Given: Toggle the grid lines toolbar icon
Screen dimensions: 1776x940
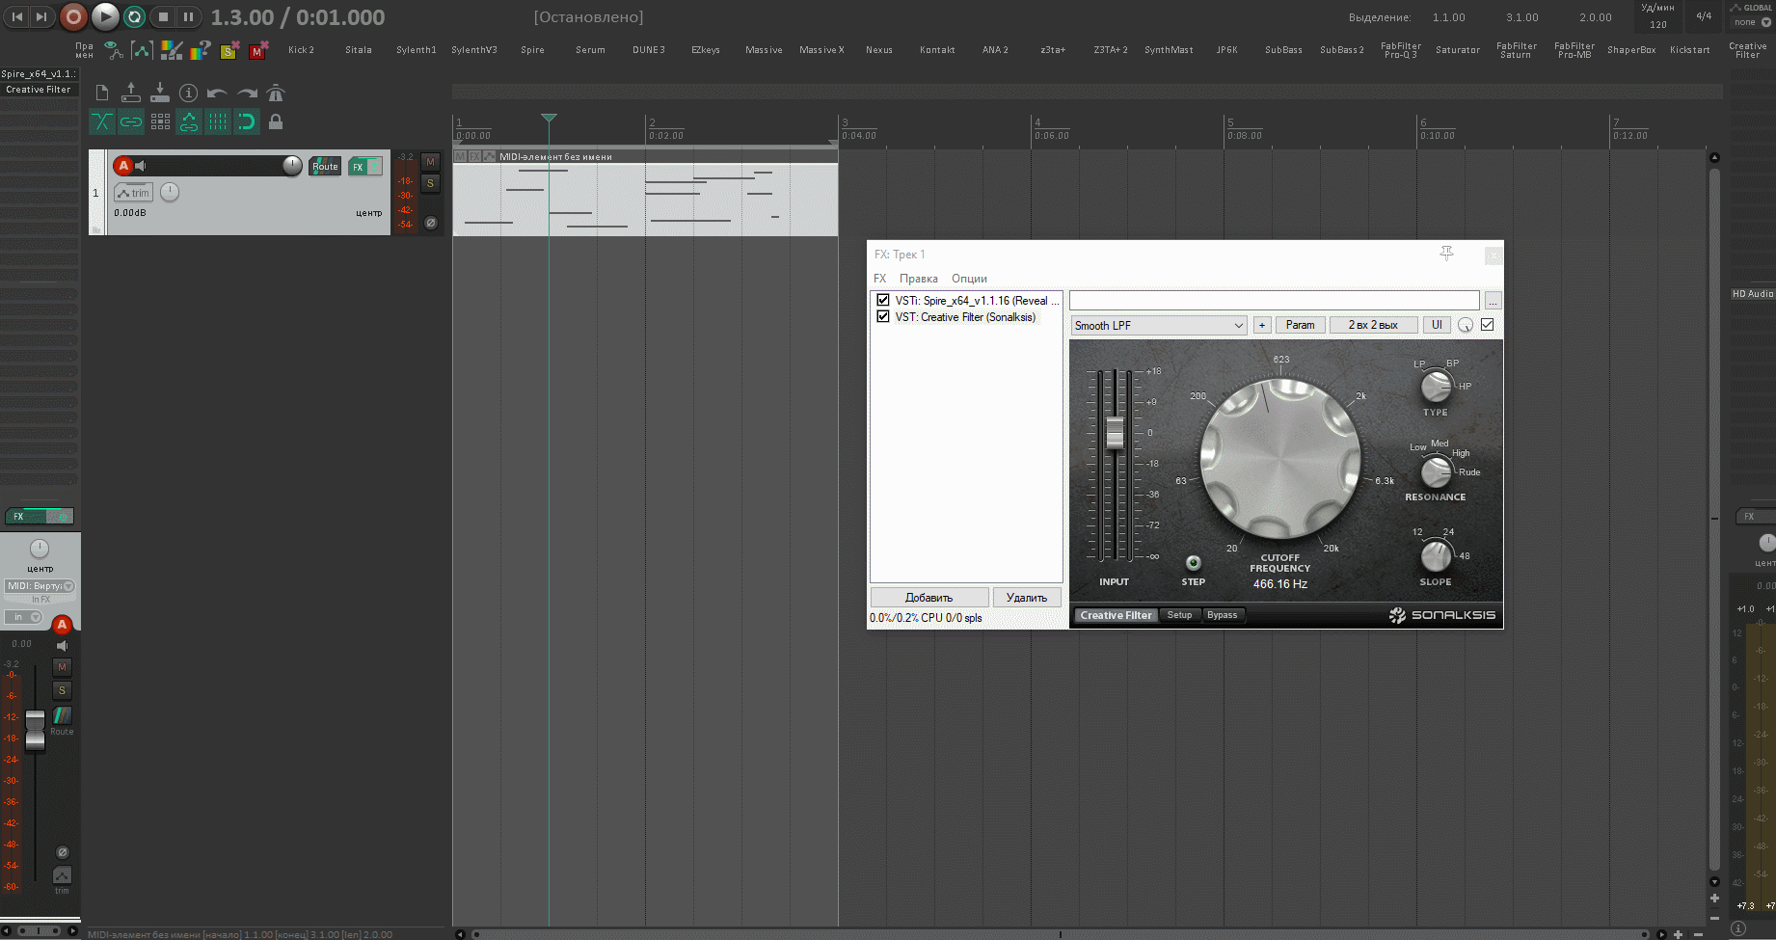Looking at the screenshot, I should pos(218,121).
